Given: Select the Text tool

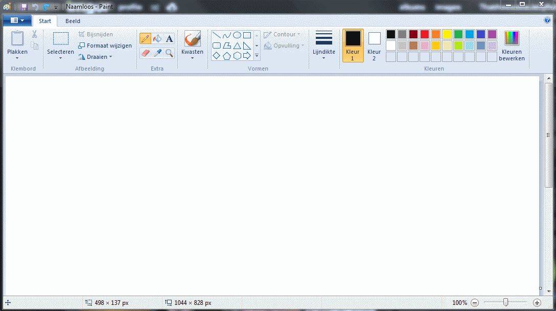Looking at the screenshot, I should click(169, 39).
